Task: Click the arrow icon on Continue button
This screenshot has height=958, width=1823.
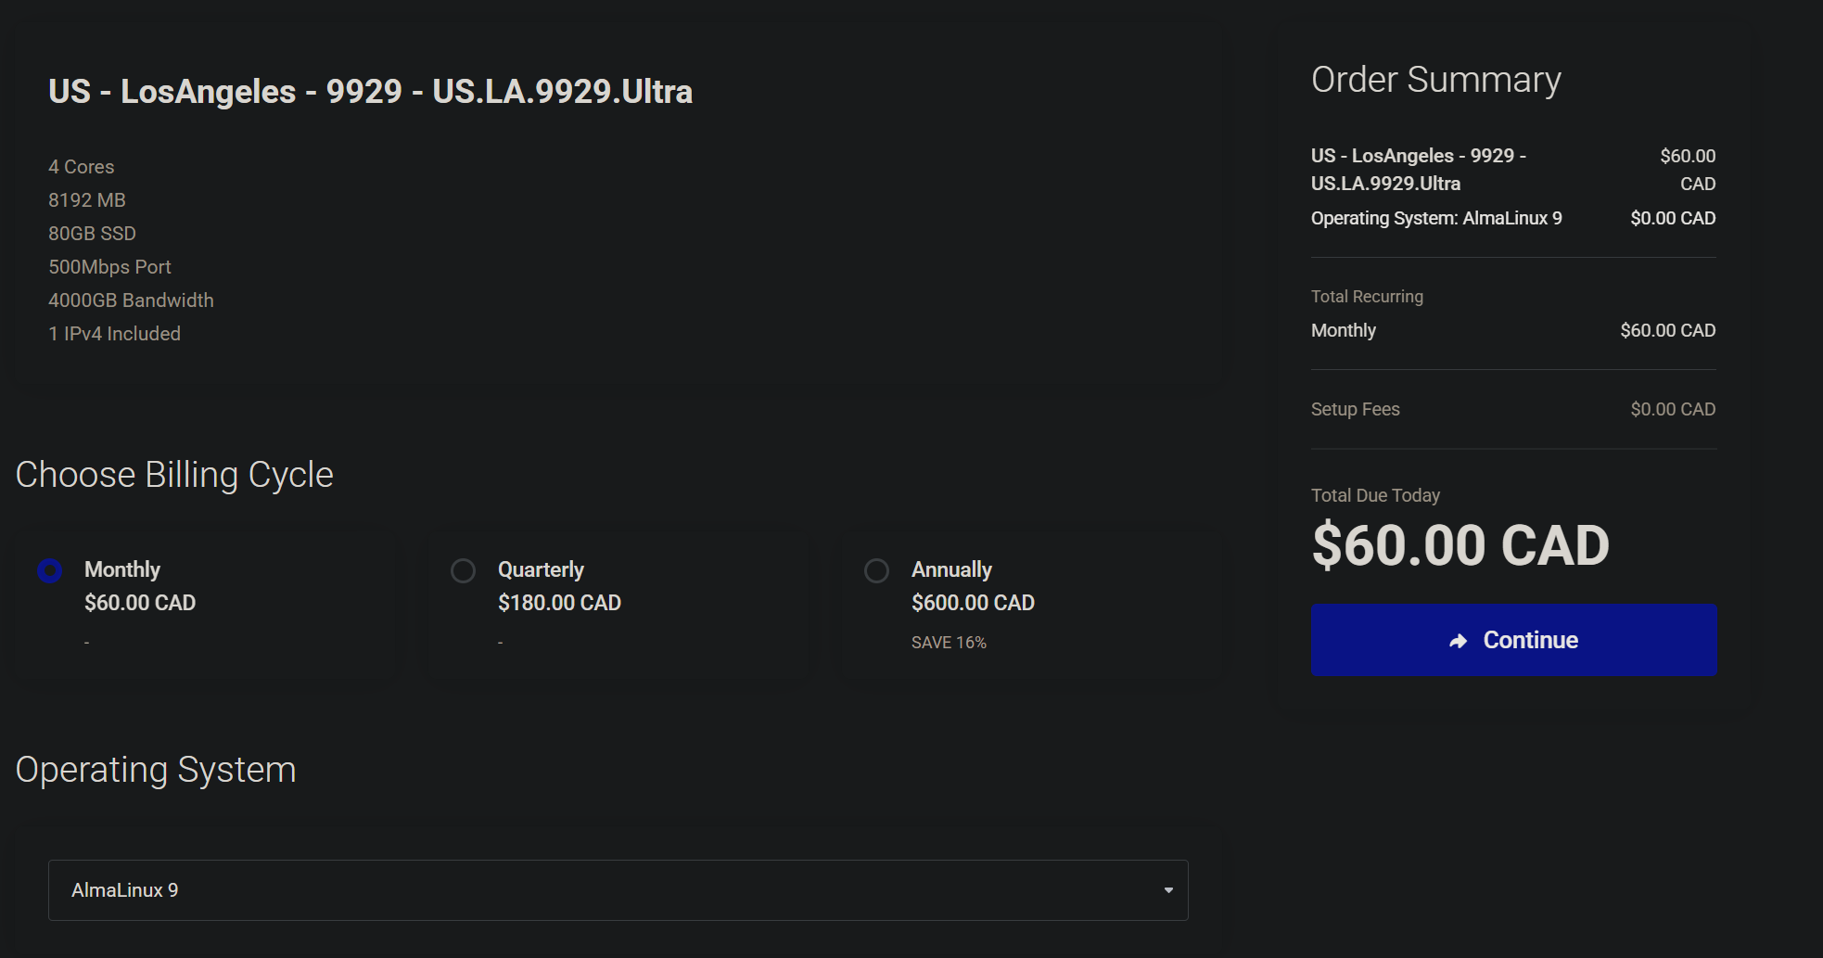Action: point(1459,641)
